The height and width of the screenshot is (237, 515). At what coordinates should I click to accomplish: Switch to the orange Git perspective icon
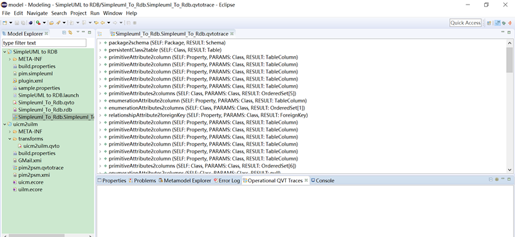pyautogui.click(x=510, y=23)
